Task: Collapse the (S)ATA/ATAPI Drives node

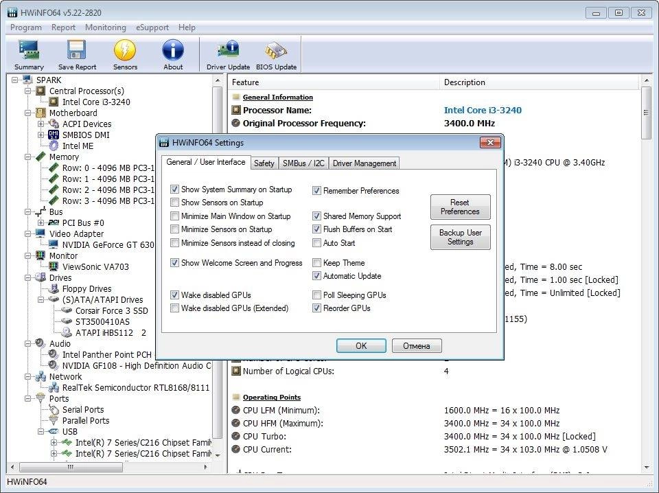Action: point(41,299)
